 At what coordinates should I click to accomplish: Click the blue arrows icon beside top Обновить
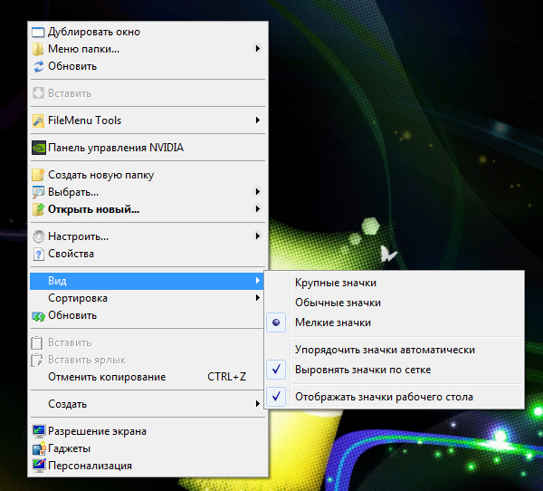[x=38, y=66]
